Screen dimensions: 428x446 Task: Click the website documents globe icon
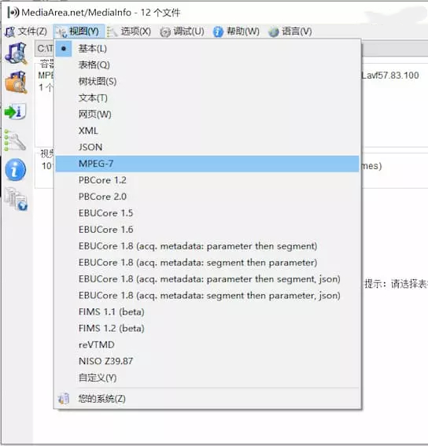(17, 198)
